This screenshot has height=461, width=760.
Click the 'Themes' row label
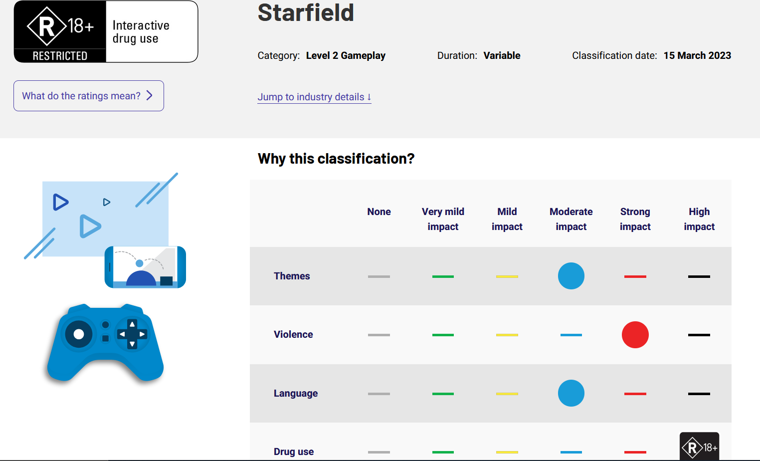tap(292, 276)
